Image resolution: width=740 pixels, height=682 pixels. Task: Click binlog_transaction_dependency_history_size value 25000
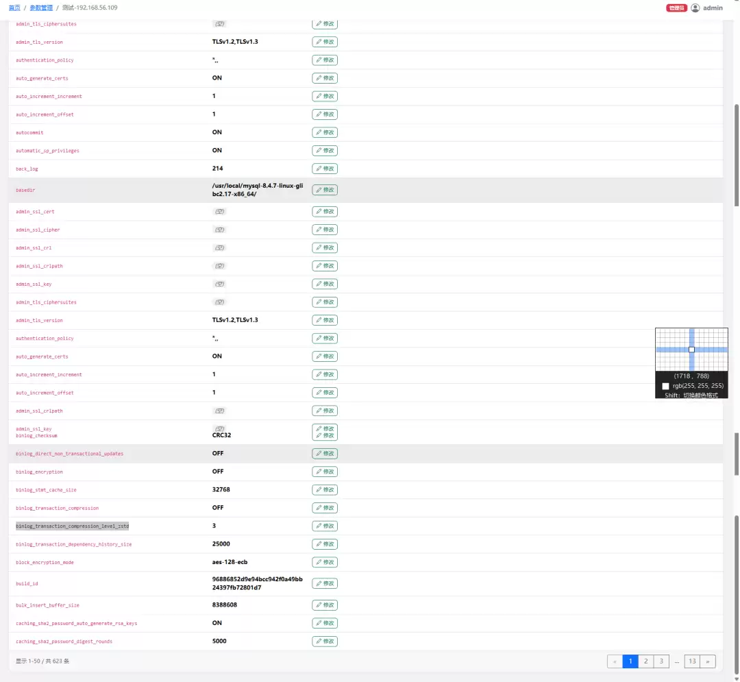point(221,544)
